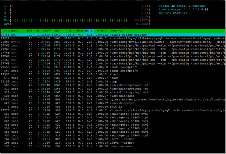Select the /usr/sbin/sshd process row

[113, 96]
